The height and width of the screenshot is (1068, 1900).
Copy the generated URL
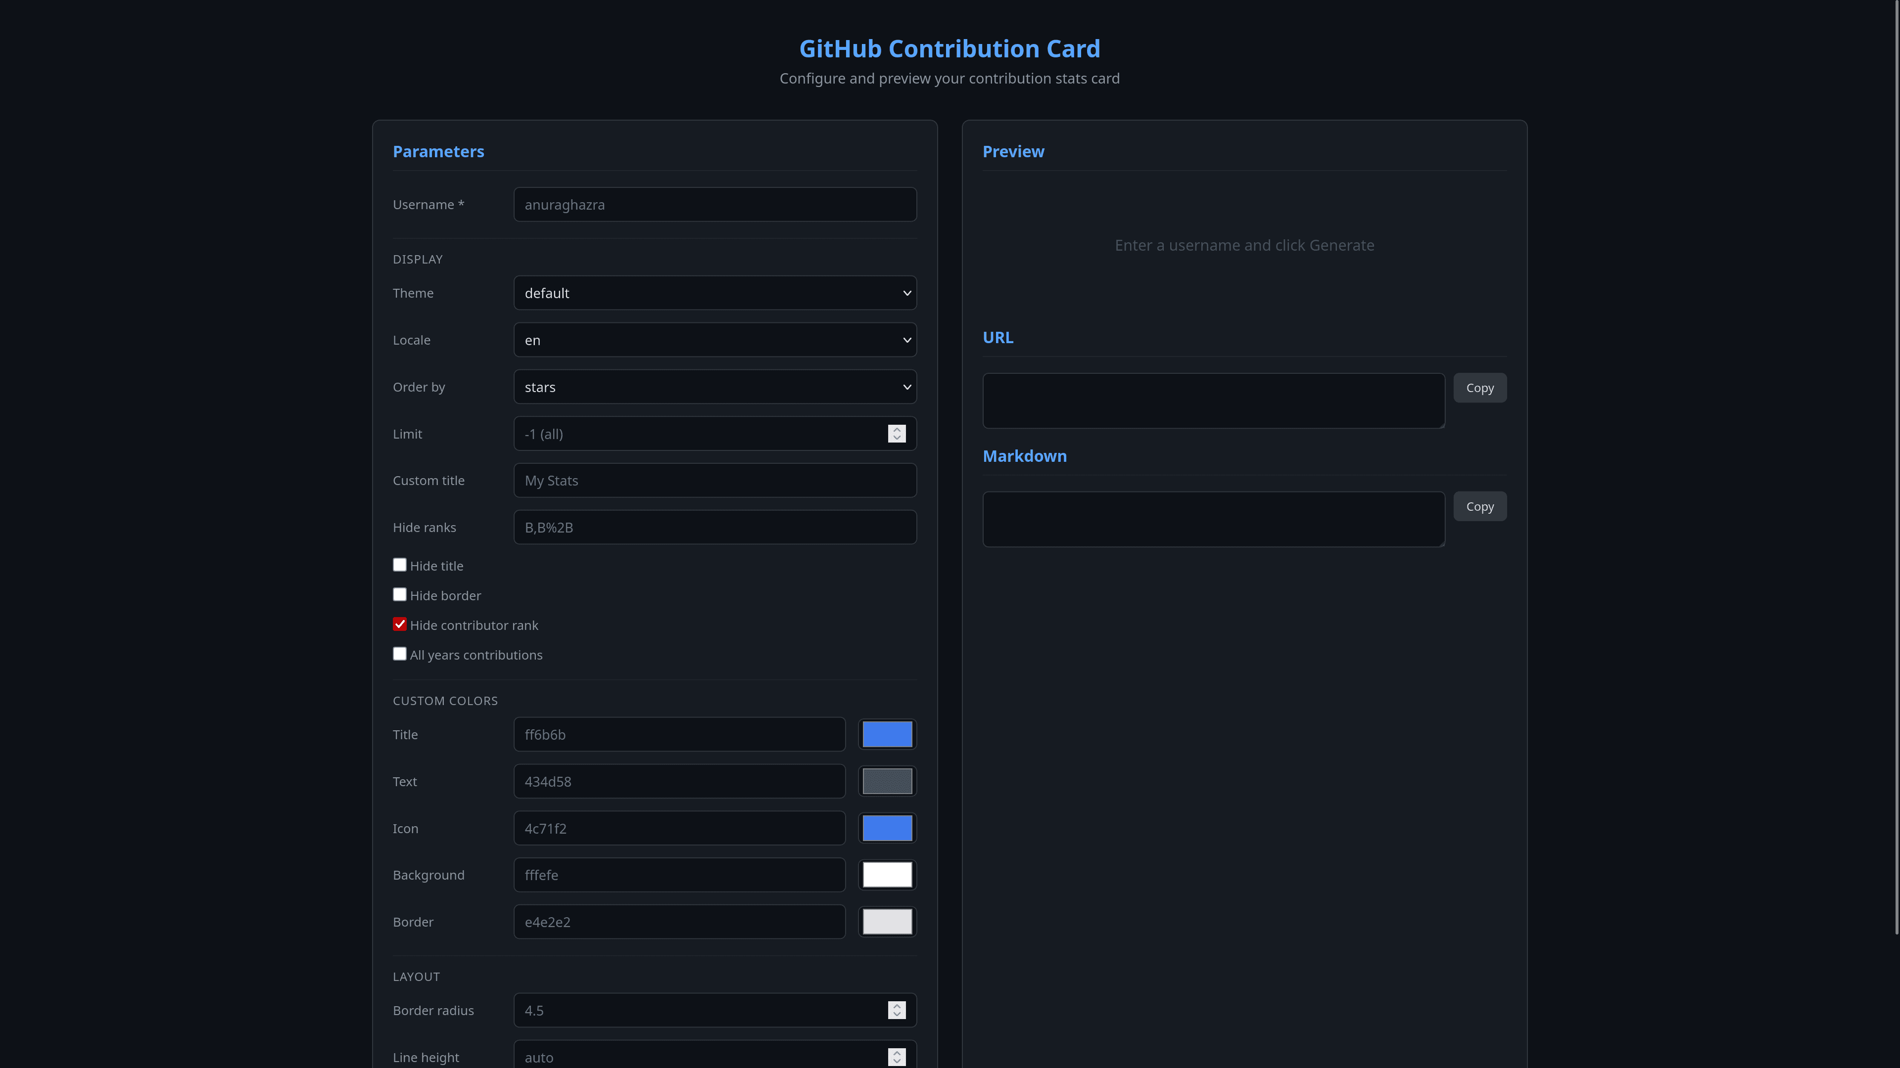pos(1479,388)
